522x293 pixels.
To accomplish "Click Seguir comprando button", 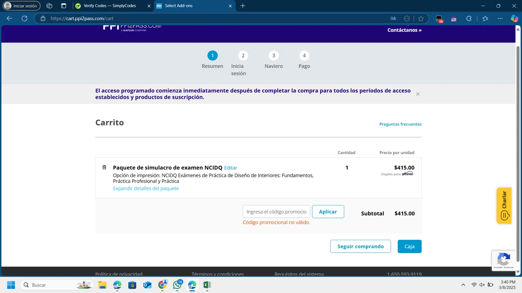I will pyautogui.click(x=361, y=246).
